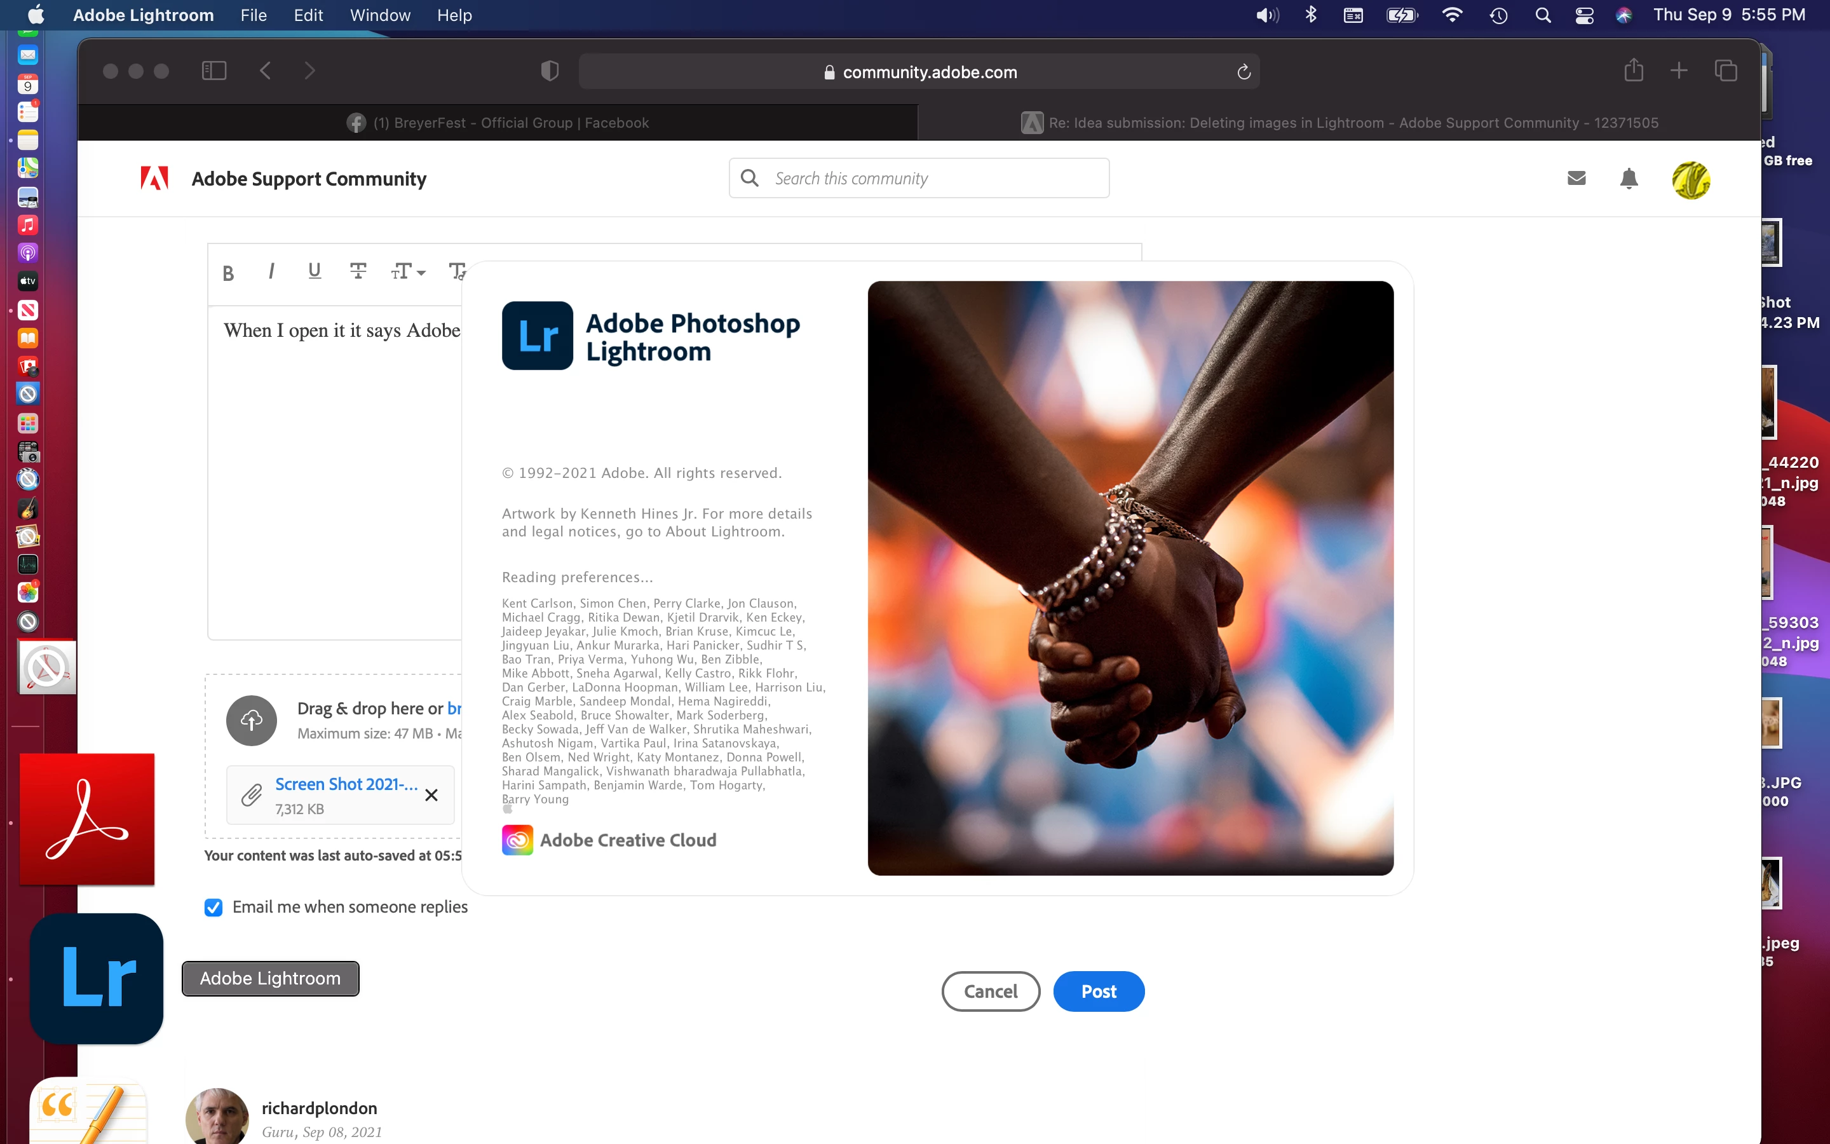Click the upload cloud icon
The height and width of the screenshot is (1144, 1830).
tap(251, 719)
